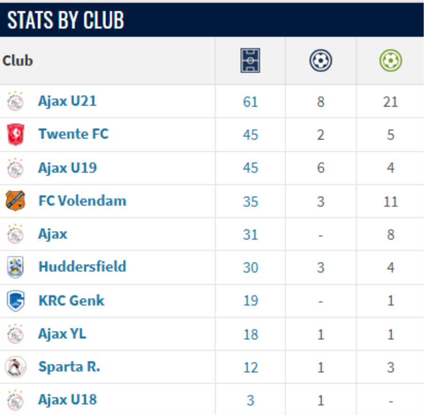Click the pitch appearances column icon
The width and height of the screenshot is (424, 415).
click(x=250, y=60)
